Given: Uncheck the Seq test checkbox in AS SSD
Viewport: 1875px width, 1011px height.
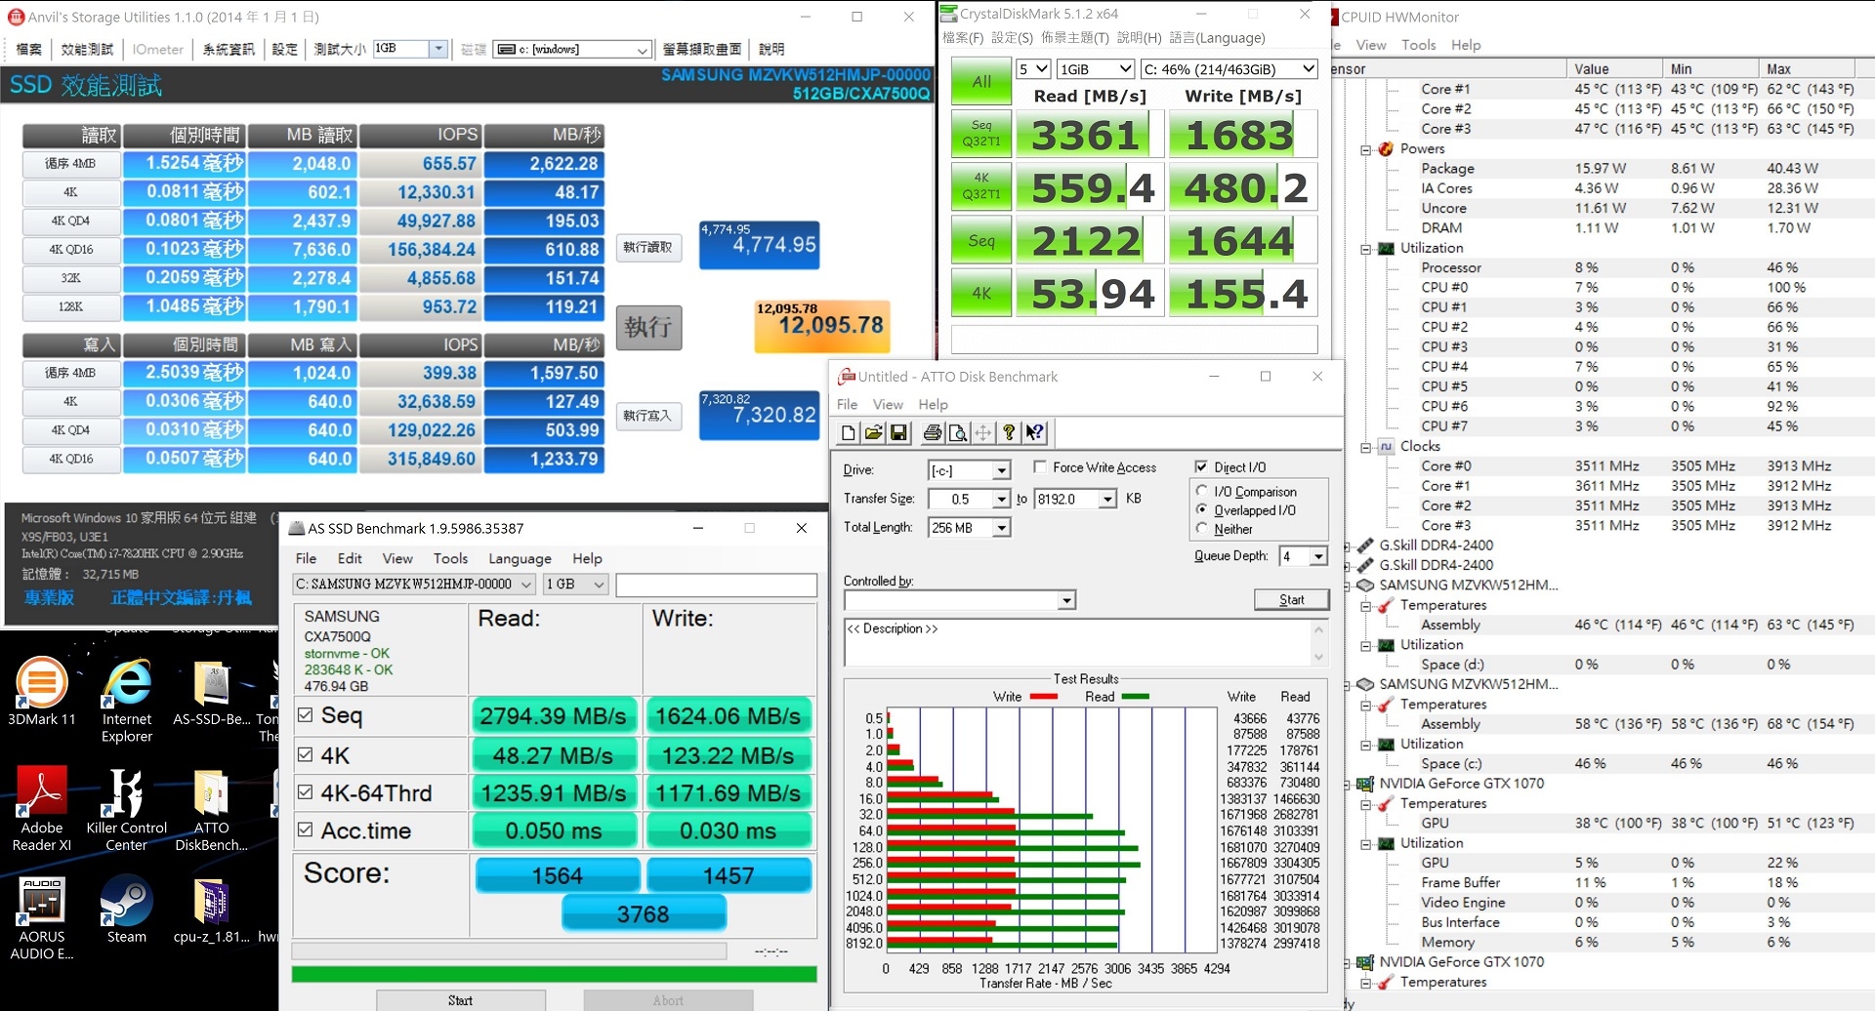Looking at the screenshot, I should pos(306,715).
